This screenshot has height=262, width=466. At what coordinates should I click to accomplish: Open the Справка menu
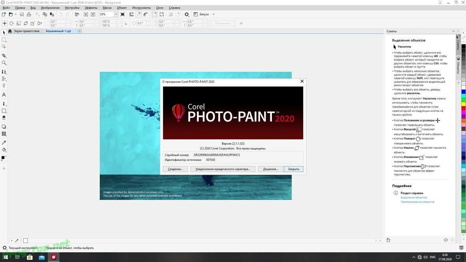pyautogui.click(x=174, y=8)
